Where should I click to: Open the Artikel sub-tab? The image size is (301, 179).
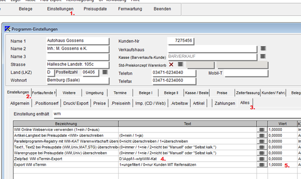tap(198, 103)
